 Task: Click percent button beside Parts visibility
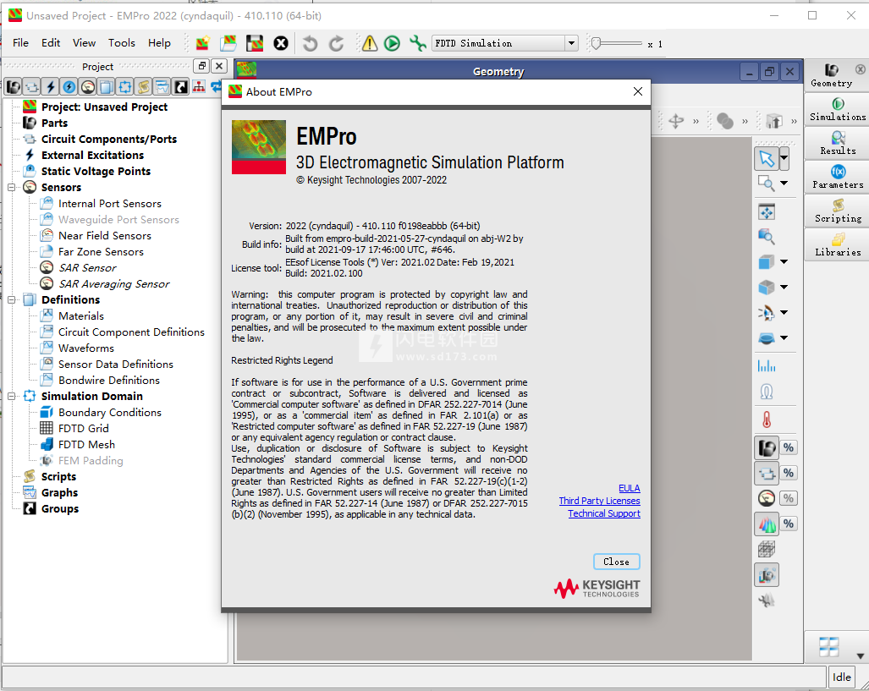789,447
